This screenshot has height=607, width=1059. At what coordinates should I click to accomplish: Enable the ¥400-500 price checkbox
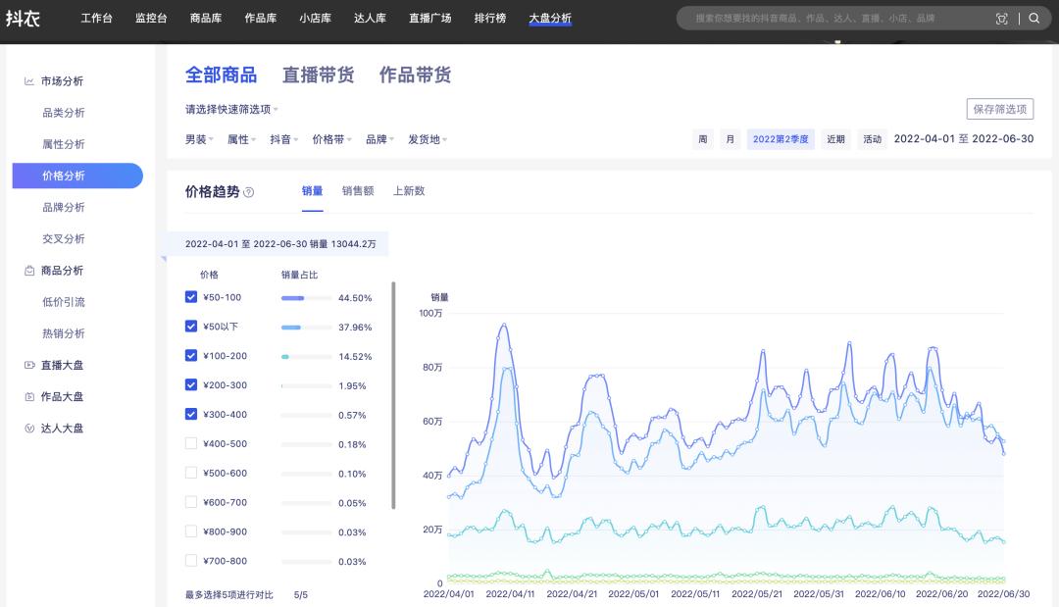[x=191, y=443]
